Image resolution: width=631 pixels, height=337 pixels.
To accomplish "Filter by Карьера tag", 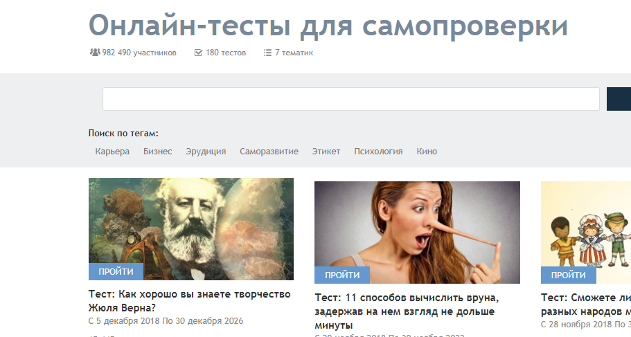I will pos(112,152).
